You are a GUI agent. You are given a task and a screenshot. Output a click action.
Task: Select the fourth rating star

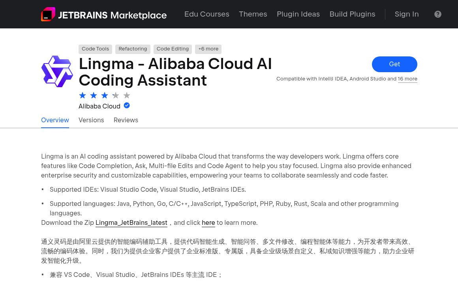(x=116, y=95)
